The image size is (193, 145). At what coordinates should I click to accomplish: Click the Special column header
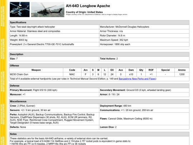pyautogui.click(x=165, y=70)
